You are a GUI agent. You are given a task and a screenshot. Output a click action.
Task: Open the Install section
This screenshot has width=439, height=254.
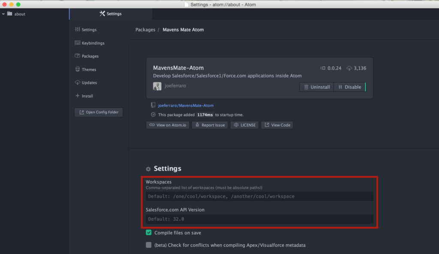(x=84, y=96)
